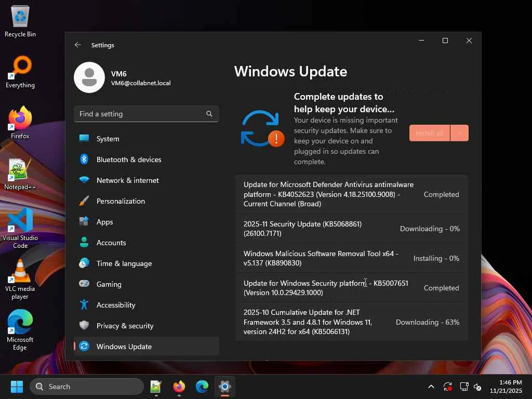The height and width of the screenshot is (399, 532).
Task: Show hidden tray icons chevron
Action: coord(431,387)
